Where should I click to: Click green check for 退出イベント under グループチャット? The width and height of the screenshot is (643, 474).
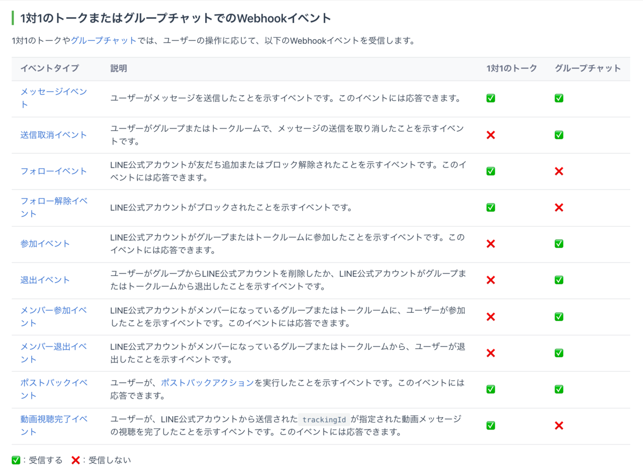click(x=559, y=280)
